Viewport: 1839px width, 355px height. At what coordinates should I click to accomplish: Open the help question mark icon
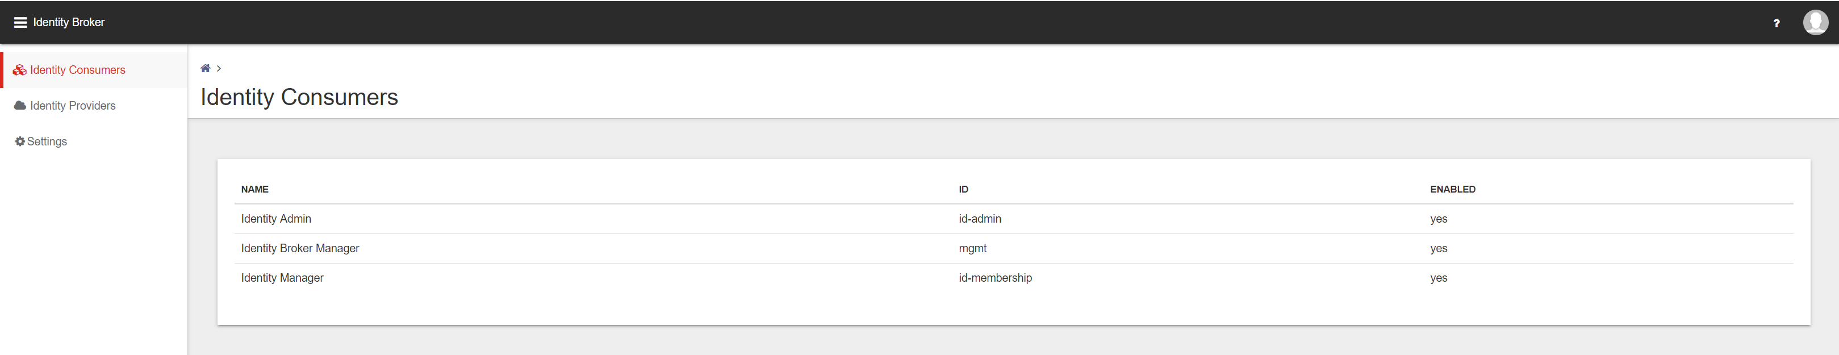pyautogui.click(x=1776, y=23)
